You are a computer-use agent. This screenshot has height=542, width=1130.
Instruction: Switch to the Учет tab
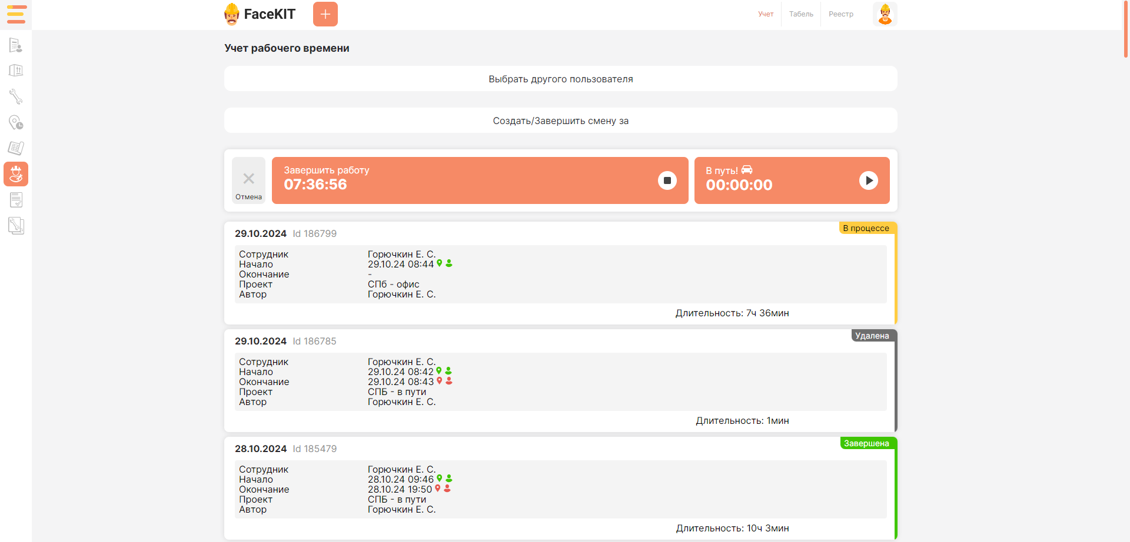point(765,14)
